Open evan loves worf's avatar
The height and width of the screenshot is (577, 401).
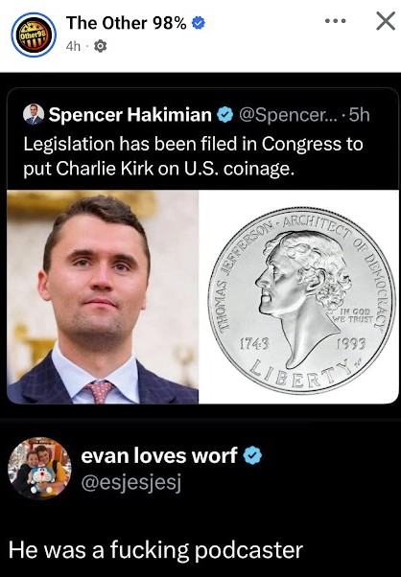[39, 468]
